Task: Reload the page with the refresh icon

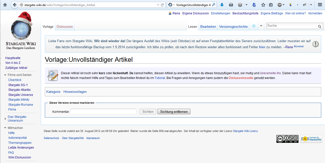Action: (162, 5)
